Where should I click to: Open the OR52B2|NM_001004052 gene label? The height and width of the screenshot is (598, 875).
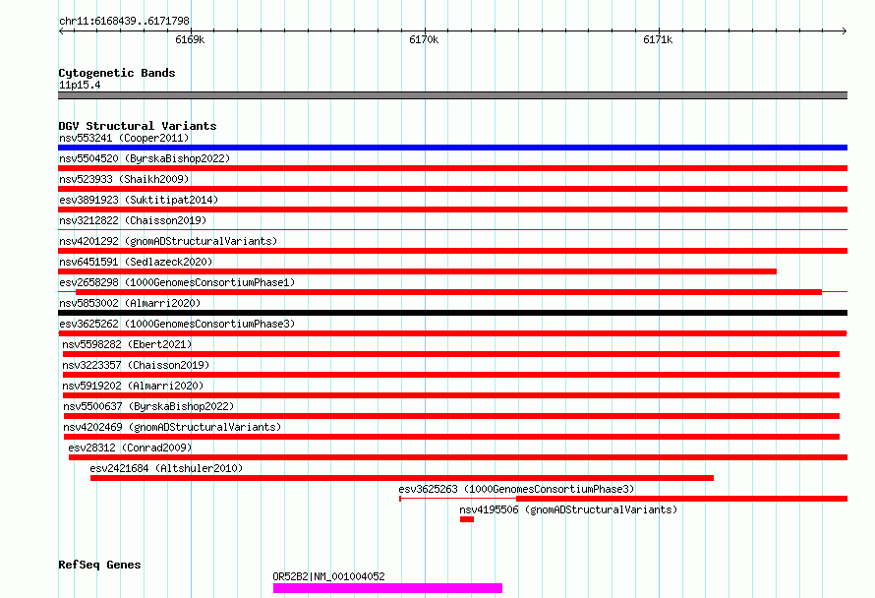tap(328, 576)
